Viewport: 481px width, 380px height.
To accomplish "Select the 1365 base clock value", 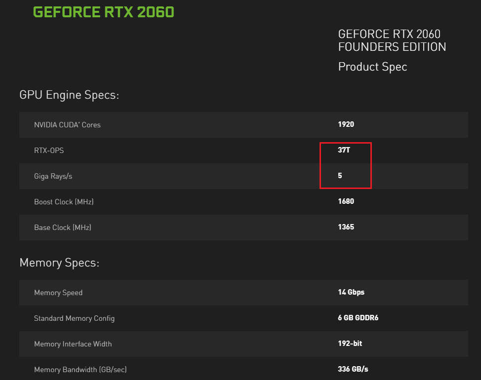I will [x=346, y=227].
